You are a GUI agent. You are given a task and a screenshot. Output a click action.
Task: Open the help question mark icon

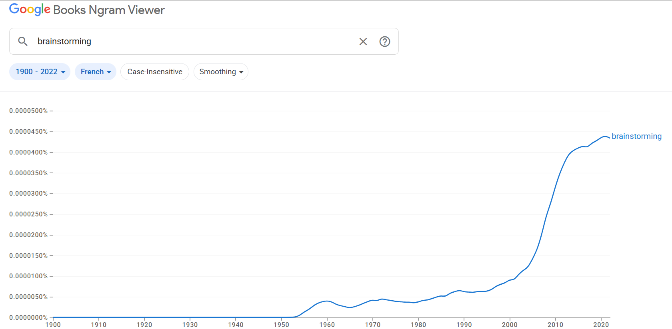(x=385, y=42)
